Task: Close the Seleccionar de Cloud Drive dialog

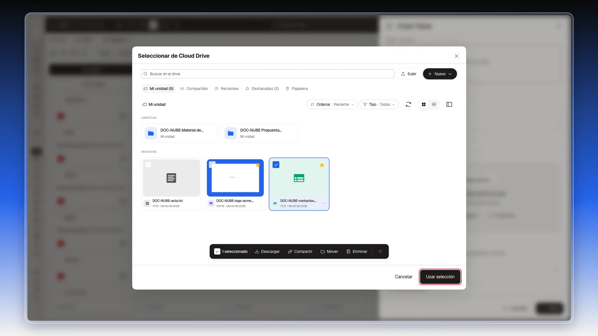Action: tap(457, 56)
